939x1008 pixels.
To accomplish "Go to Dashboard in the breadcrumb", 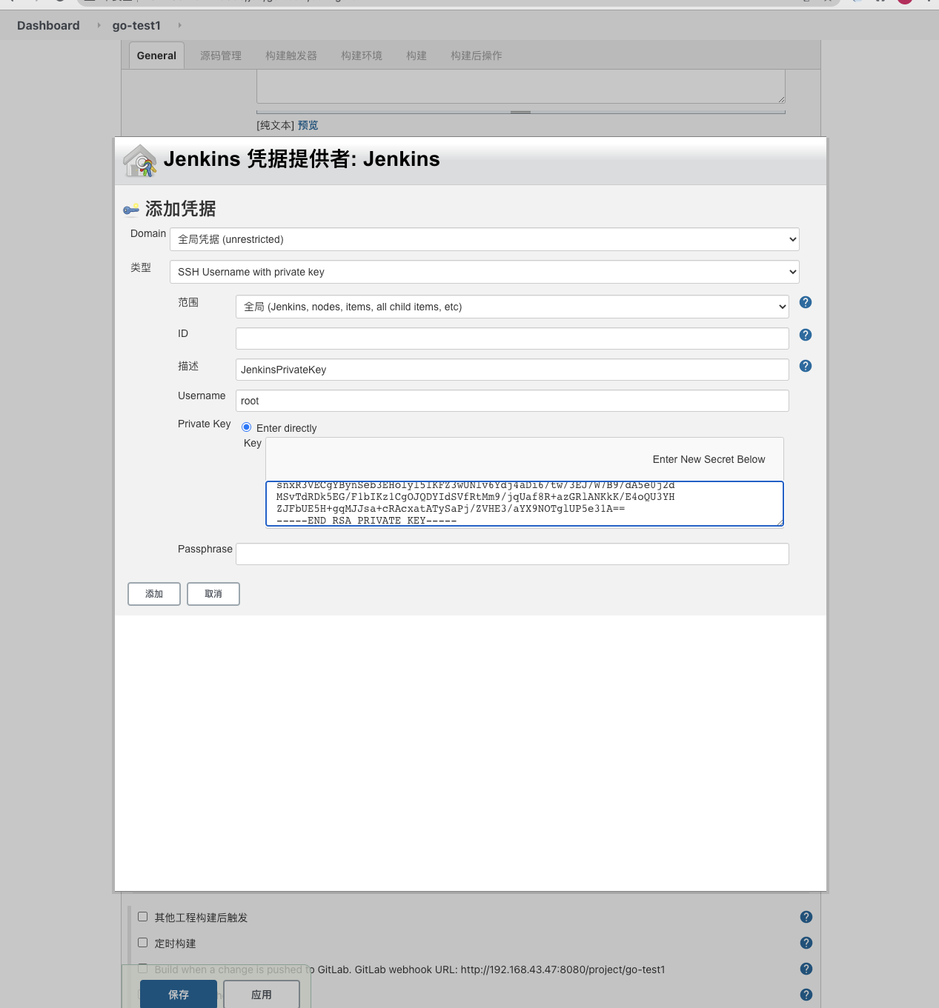I will (48, 25).
